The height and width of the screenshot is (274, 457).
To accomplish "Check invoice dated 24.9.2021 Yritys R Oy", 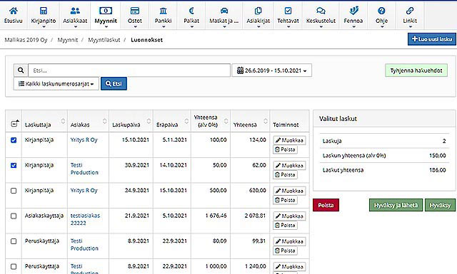I will [14, 191].
